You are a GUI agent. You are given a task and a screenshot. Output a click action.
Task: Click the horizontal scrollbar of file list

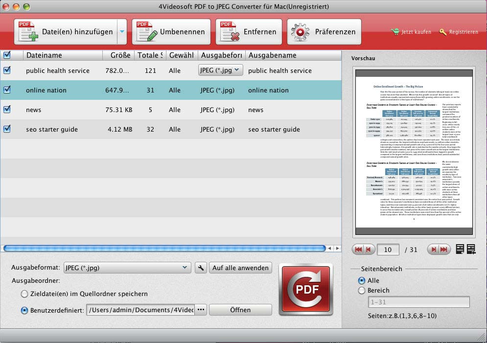164,248
